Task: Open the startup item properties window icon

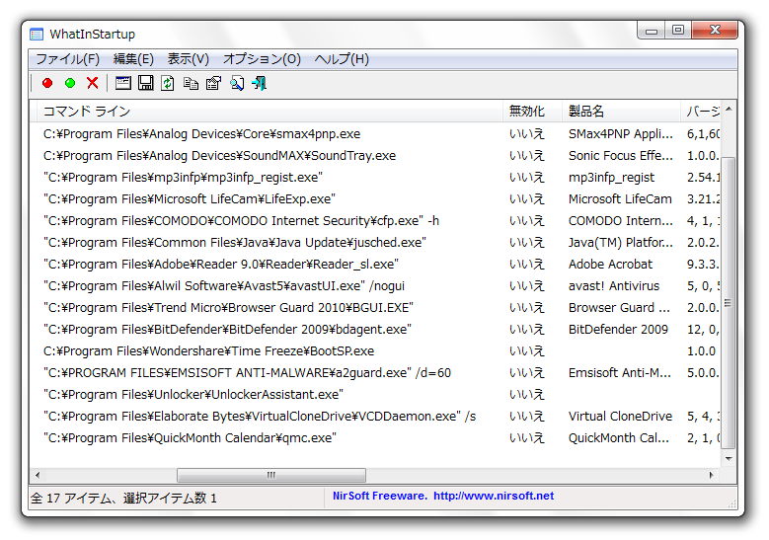Action: (123, 83)
